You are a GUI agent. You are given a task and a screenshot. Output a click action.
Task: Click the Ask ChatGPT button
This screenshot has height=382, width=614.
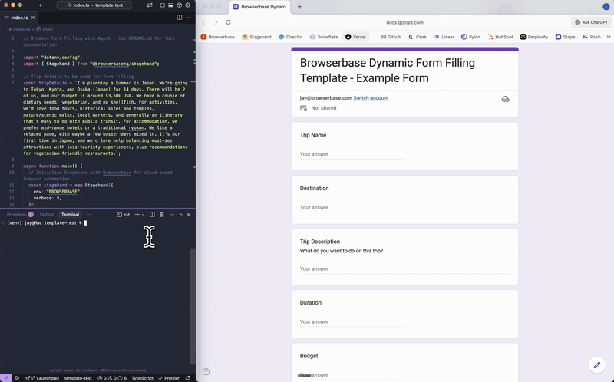pos(591,22)
